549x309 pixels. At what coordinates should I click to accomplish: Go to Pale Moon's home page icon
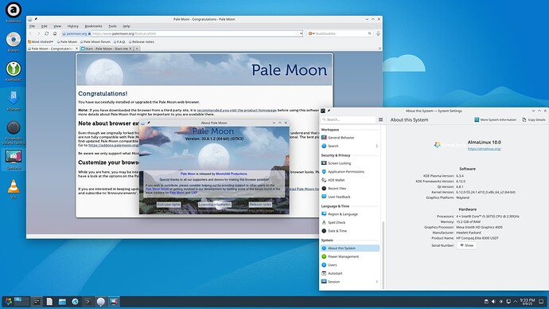tap(55, 33)
